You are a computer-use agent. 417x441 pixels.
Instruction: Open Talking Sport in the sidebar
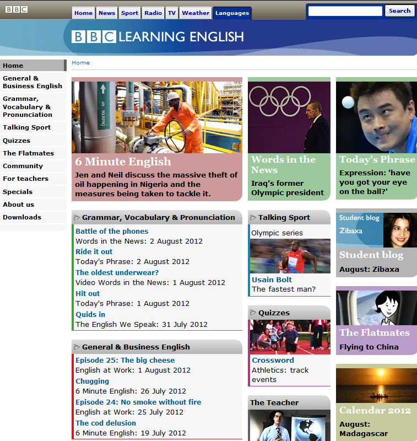pos(33,127)
